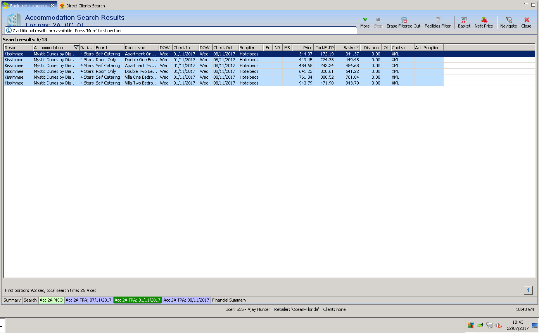Open Accommodation column filter funnel

(76, 48)
